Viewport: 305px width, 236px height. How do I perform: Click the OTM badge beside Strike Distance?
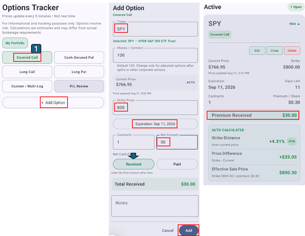pos(292,141)
